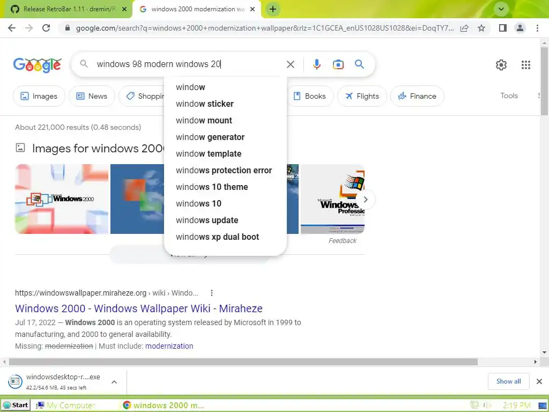Click the lock icon in address bar
549x412 pixels.
click(68, 28)
